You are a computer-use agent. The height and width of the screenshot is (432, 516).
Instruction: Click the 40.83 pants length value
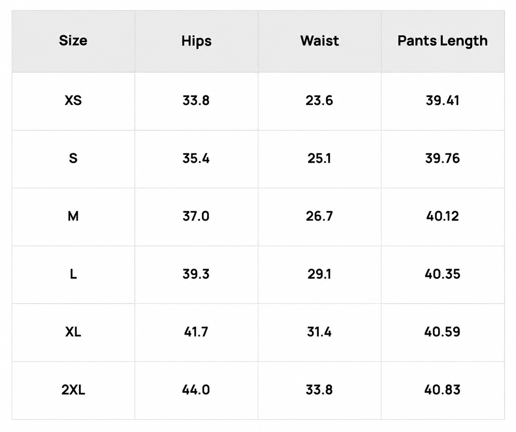(x=443, y=390)
